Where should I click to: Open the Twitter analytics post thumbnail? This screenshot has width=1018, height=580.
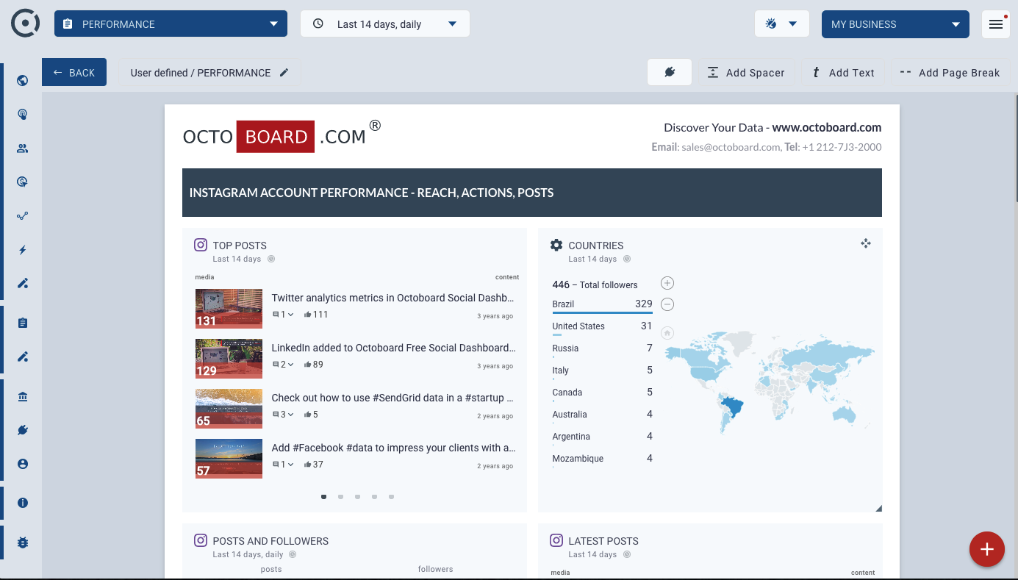(x=229, y=309)
